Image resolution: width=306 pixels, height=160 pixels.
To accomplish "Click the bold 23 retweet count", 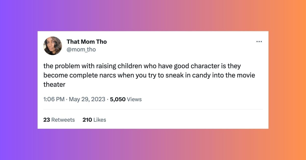I will [x=47, y=120].
